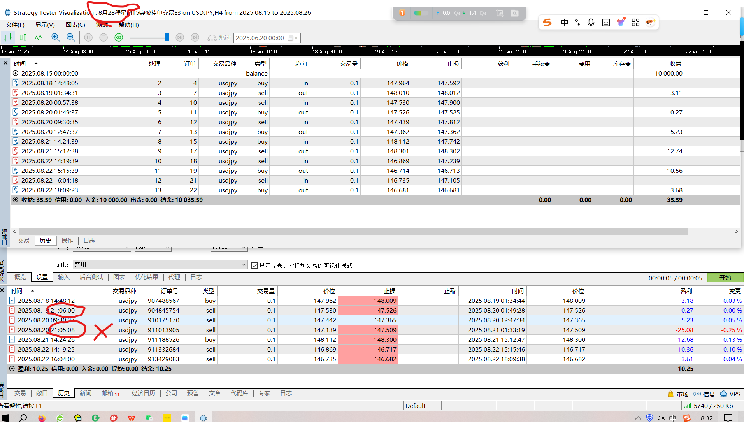Click the 跳过 skip button
744x422 pixels.
tap(219, 38)
